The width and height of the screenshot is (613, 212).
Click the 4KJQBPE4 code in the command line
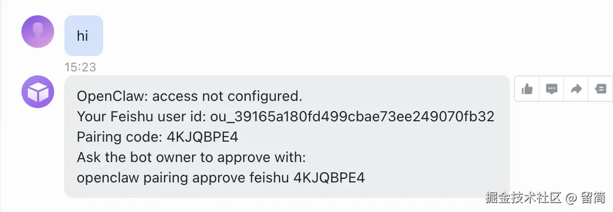pos(329,178)
